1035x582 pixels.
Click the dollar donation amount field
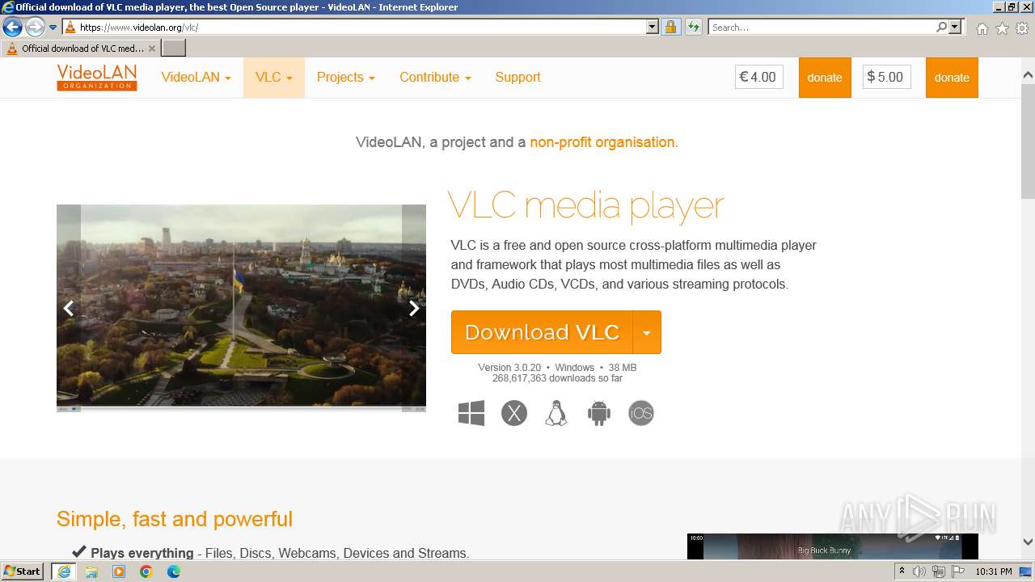tap(886, 78)
